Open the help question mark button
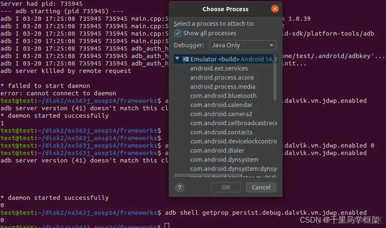 179,188
